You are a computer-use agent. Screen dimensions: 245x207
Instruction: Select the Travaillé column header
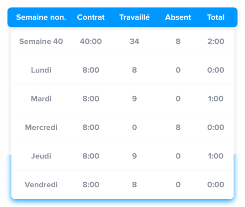pyautogui.click(x=134, y=17)
